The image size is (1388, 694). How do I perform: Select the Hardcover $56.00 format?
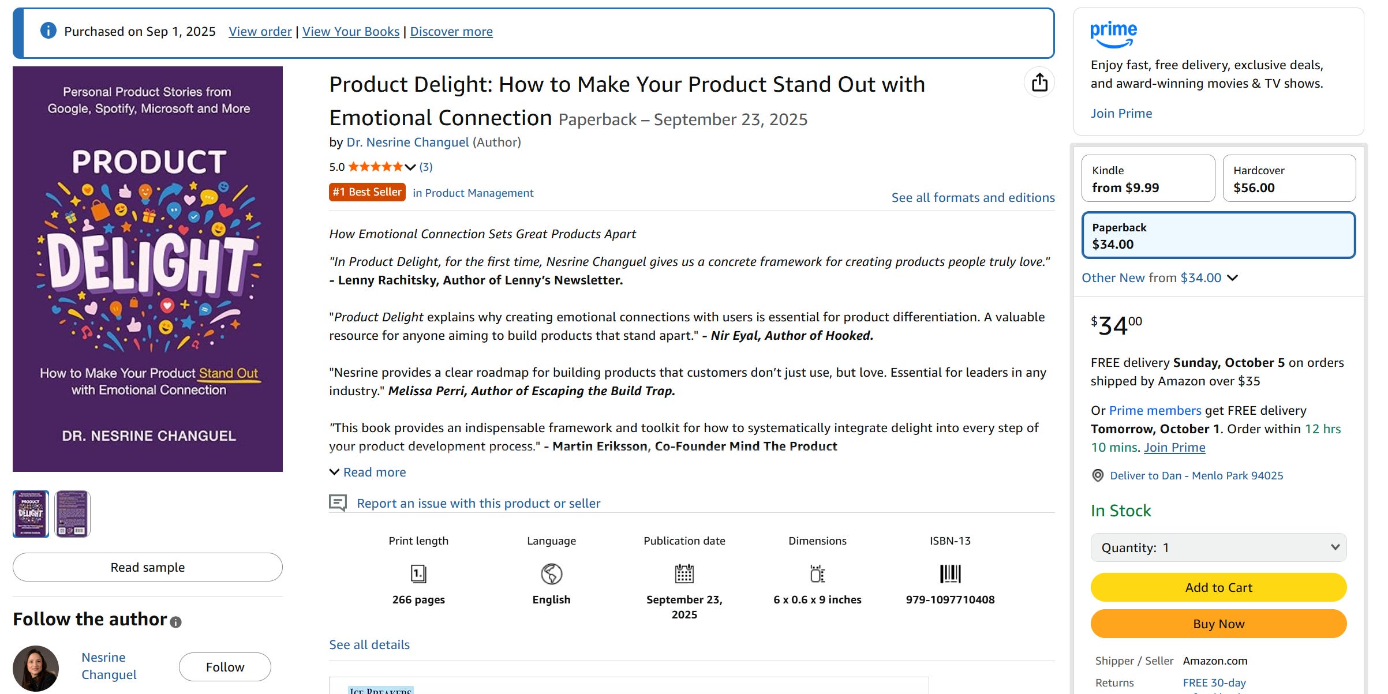(x=1289, y=178)
